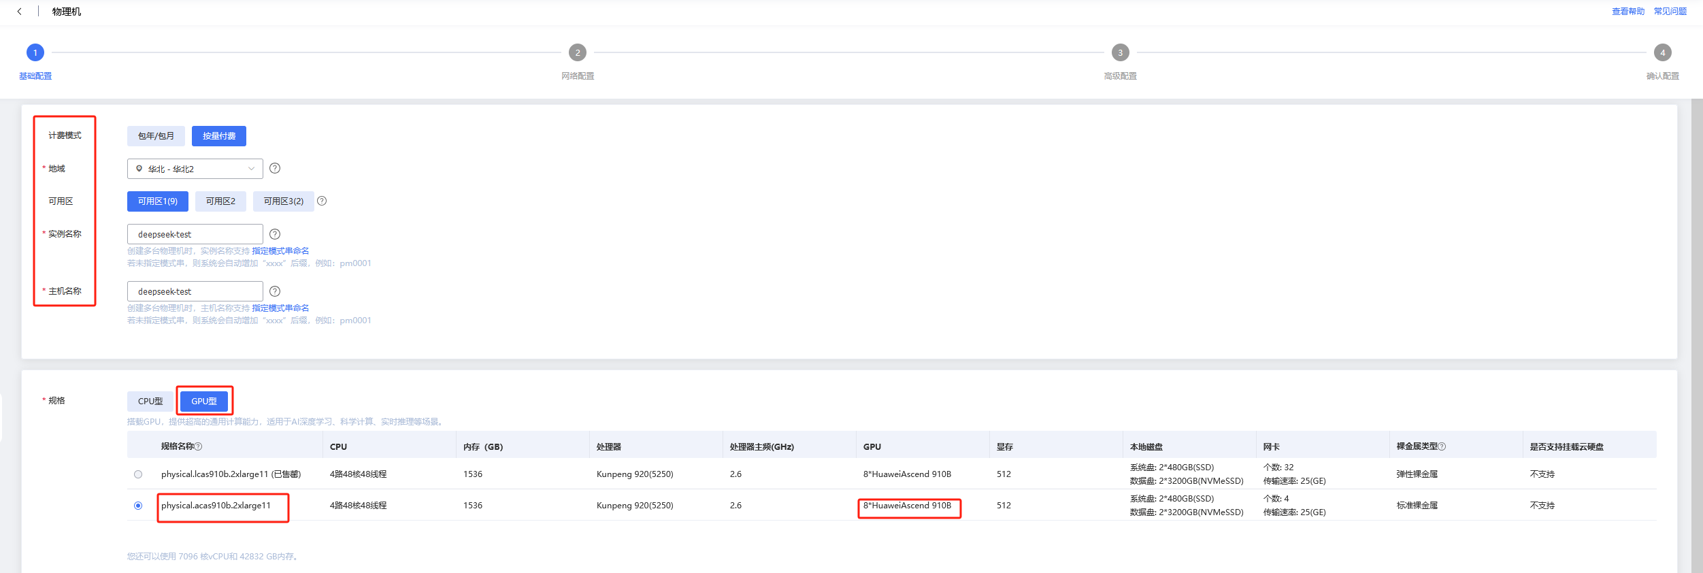This screenshot has height=573, width=1703.
Task: Click 标准裸金属 cell
Action: click(x=1417, y=506)
